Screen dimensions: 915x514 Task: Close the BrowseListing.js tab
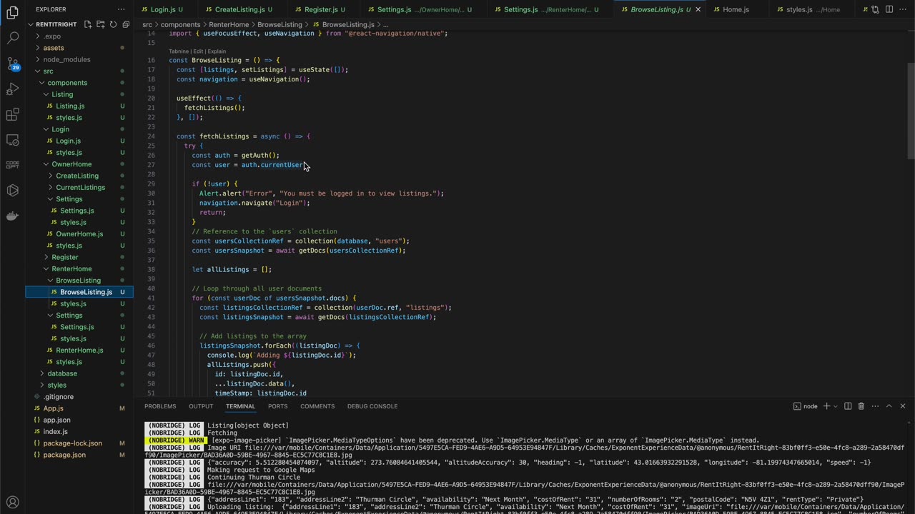[698, 9]
